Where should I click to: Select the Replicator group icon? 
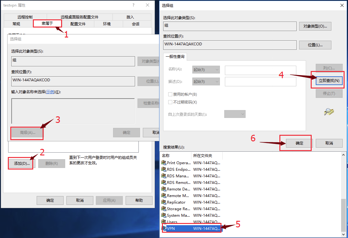click(164, 202)
